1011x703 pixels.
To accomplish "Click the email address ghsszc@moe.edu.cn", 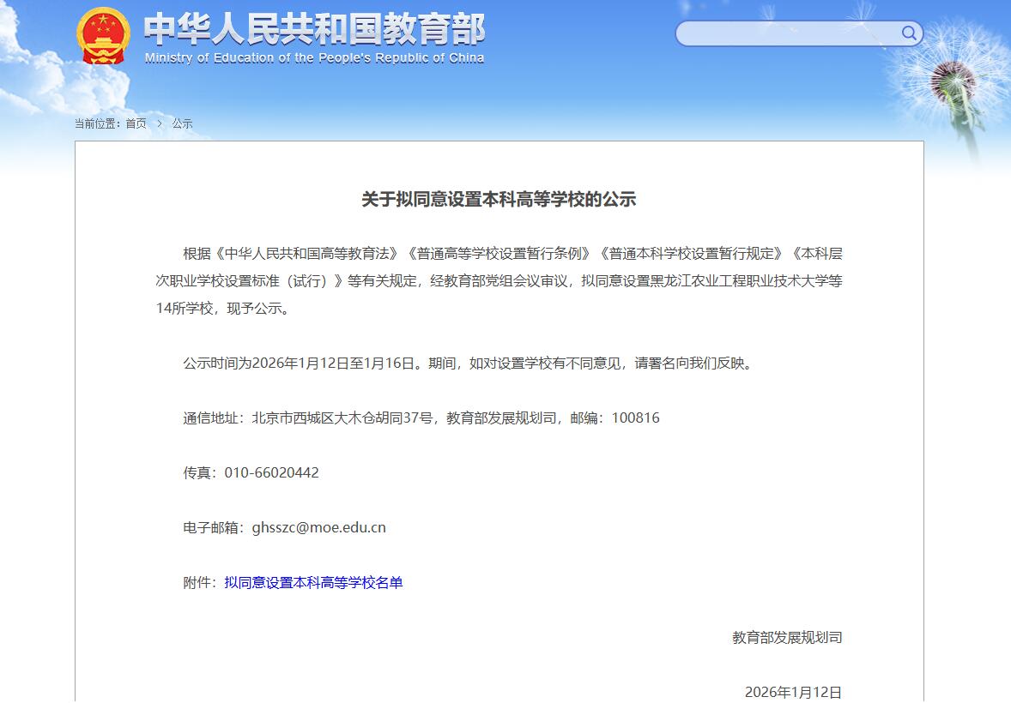I will pos(318,528).
